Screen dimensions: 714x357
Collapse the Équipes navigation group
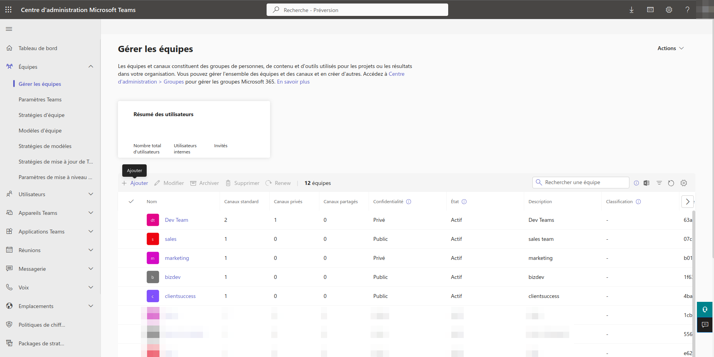pos(90,67)
